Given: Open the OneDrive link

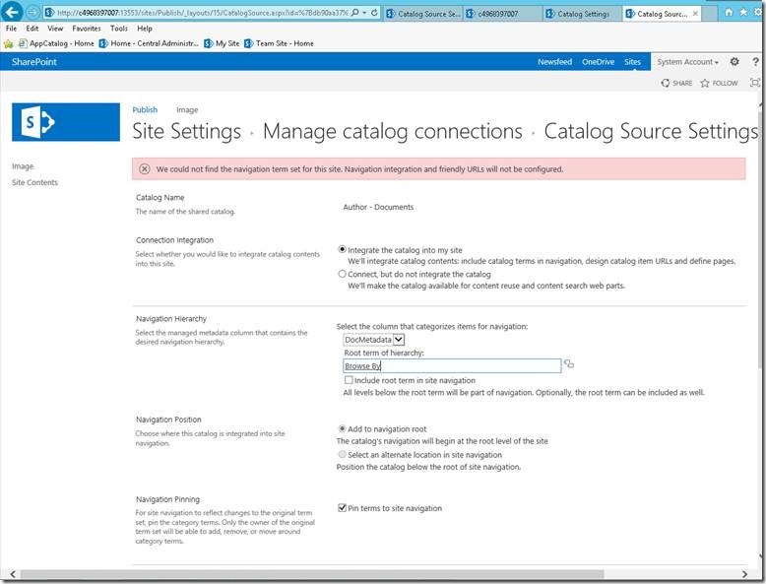Looking at the screenshot, I should (598, 62).
